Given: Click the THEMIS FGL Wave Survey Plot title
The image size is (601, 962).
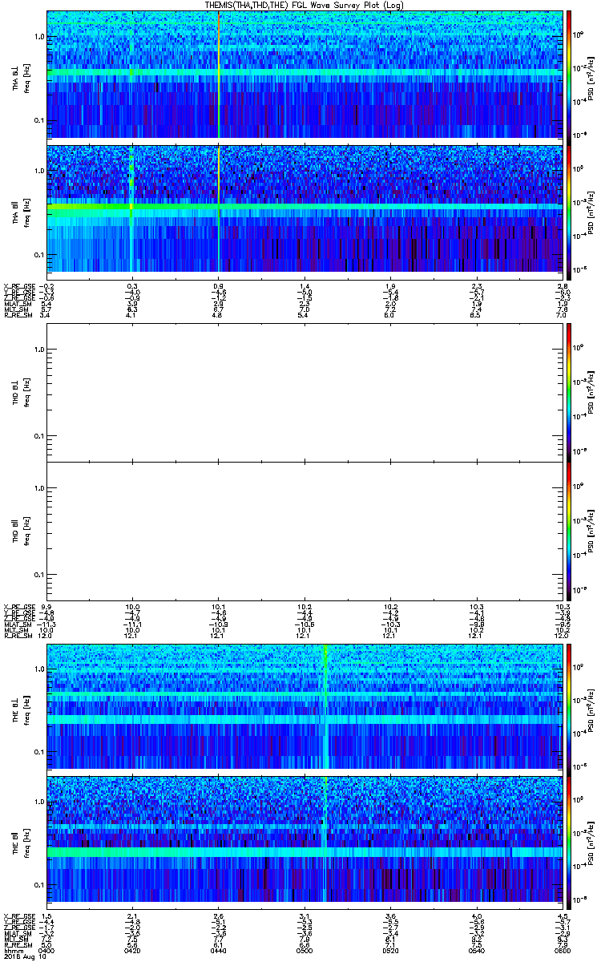Looking at the screenshot, I should (304, 6).
